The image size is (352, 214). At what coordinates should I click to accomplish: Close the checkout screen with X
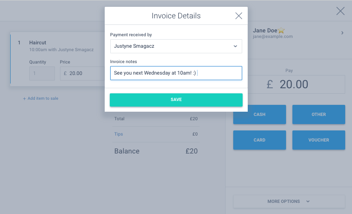pyautogui.click(x=341, y=12)
